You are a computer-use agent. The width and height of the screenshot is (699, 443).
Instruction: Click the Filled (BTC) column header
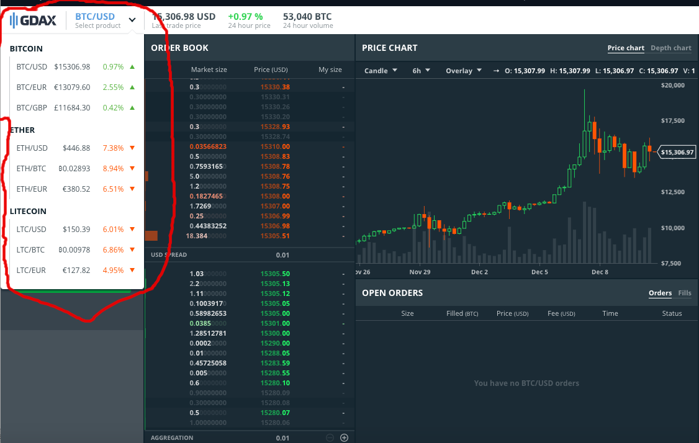tap(462, 314)
